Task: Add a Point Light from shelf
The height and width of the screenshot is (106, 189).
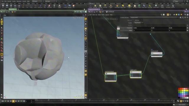Action: click(x=95, y=6)
